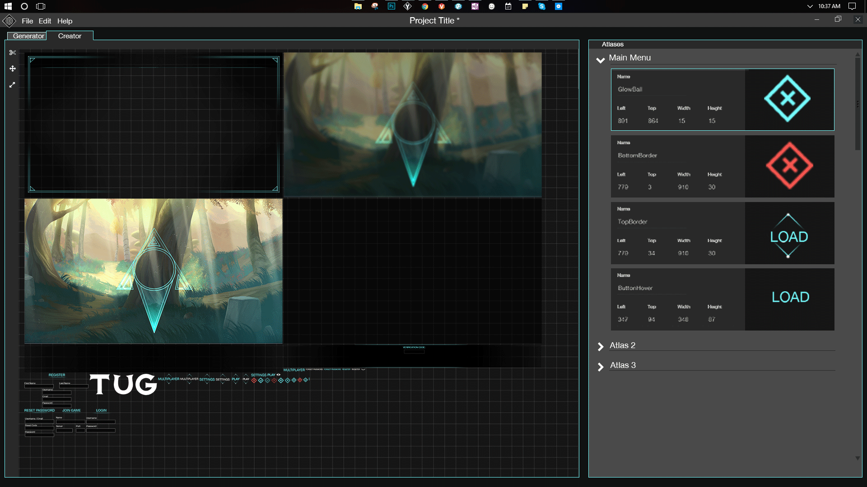The image size is (867, 487).
Task: Click the GlowBall name field
Action: tap(650, 89)
